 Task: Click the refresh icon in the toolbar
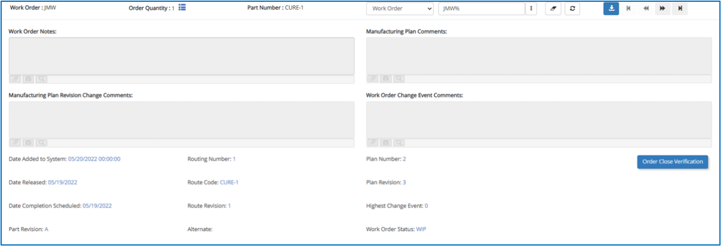pyautogui.click(x=572, y=8)
